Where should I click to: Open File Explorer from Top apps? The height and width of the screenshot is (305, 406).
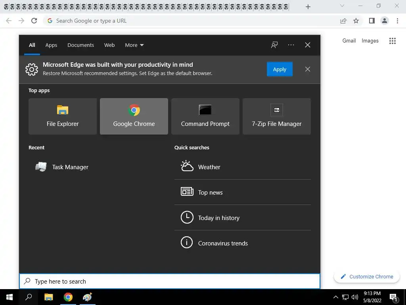(63, 116)
